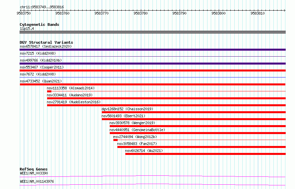
Task: Click the red bar under nsv4733452
Action: (x=152, y=84)
